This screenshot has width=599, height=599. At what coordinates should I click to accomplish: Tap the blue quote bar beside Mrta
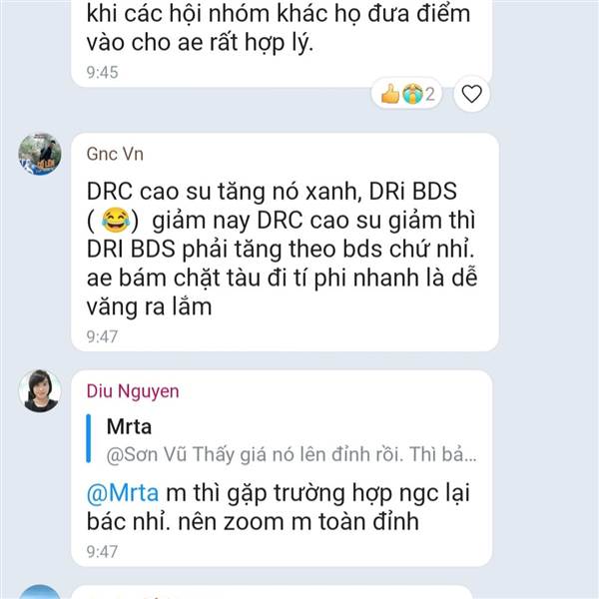[89, 438]
